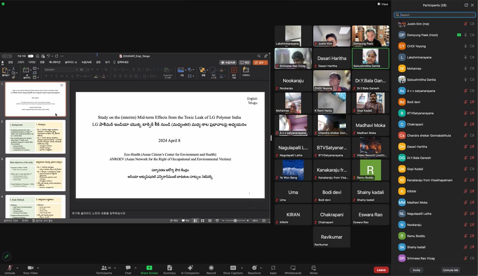Pop out the Participants panel
478x276 pixels.
pos(466,5)
